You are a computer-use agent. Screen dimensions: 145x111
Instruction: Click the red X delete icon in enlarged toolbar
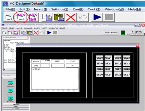click(71, 17)
